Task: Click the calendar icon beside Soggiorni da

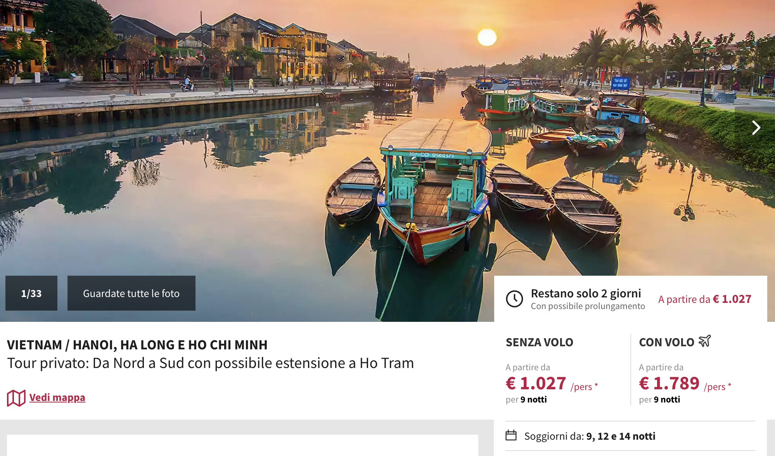Action: coord(511,435)
